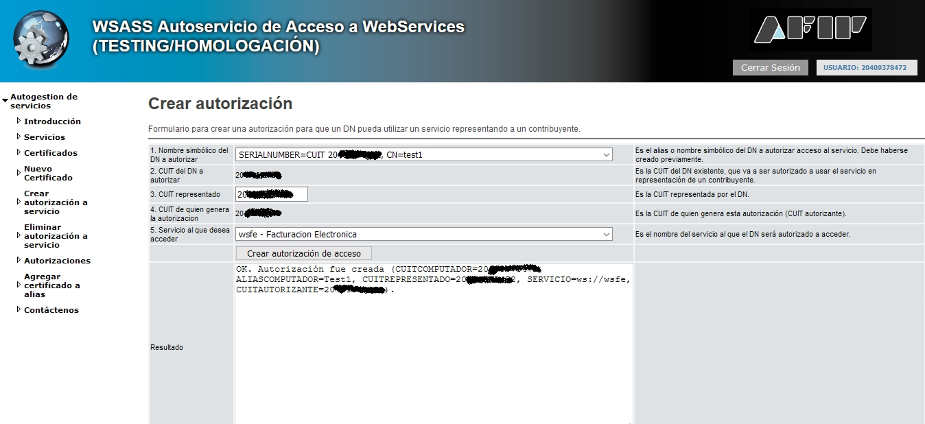Click the label '3. CUIT representado'

[x=185, y=195]
